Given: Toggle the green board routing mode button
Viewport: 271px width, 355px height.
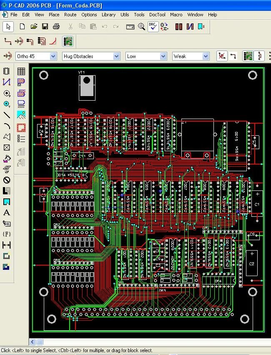Looking at the screenshot, I should click(248, 56).
